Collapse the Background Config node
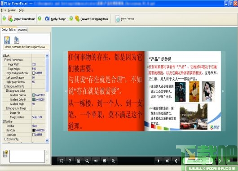The height and width of the screenshot is (171, 238). [5, 86]
